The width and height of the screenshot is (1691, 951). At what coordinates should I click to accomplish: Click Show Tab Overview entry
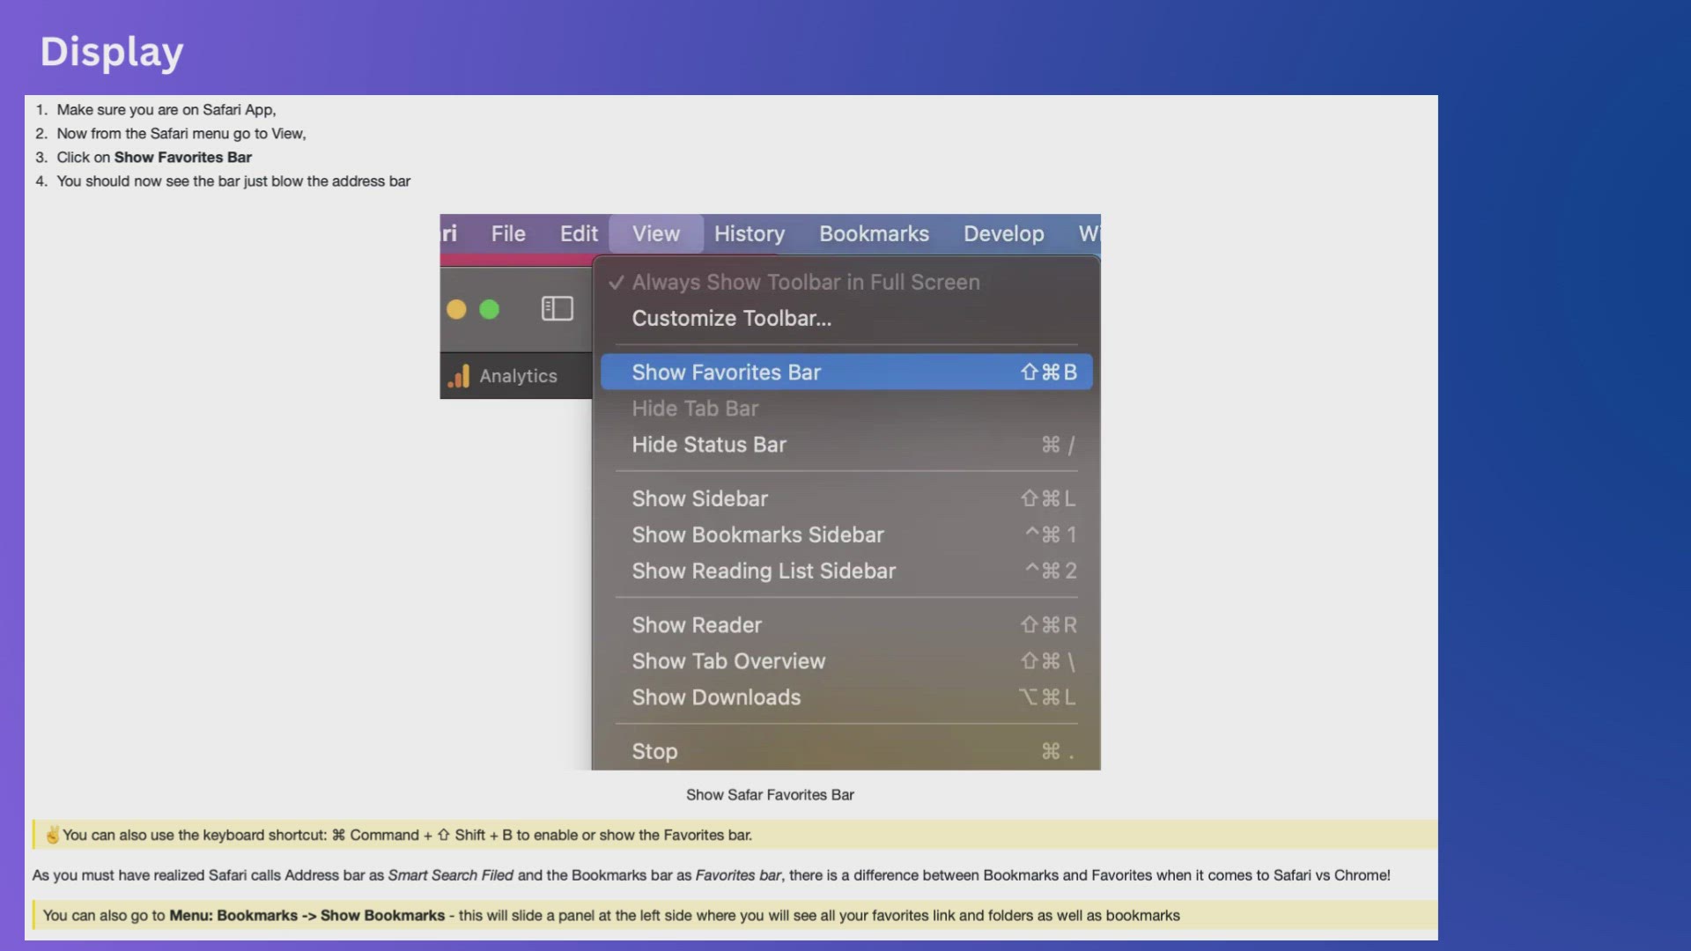728,661
